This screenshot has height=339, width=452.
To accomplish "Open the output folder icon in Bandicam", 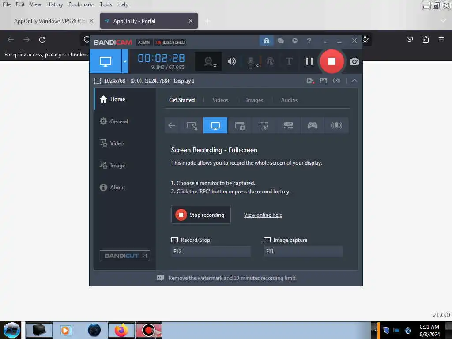I will tap(281, 41).
